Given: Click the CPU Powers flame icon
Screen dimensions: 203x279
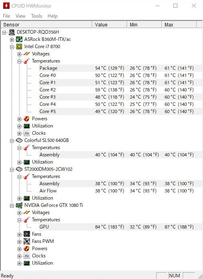Looking at the screenshot, I should pos(27,119).
